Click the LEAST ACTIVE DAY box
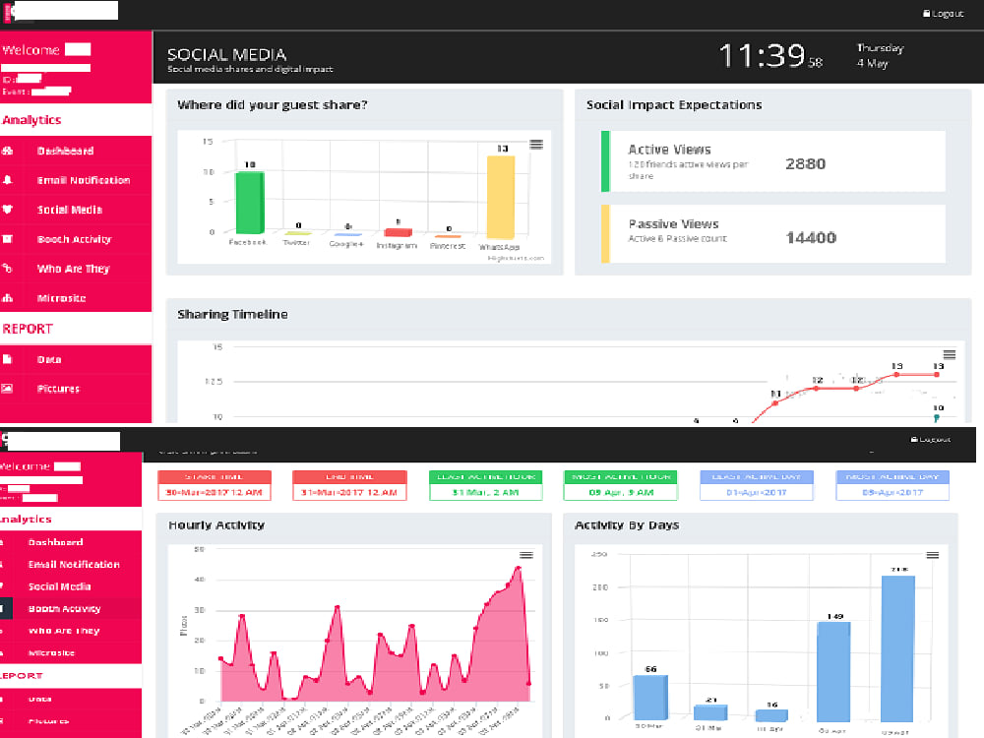984x738 pixels. (756, 486)
